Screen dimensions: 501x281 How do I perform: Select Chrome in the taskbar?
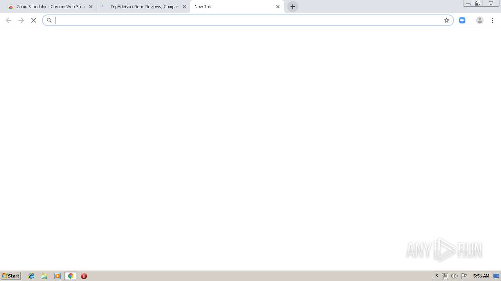coord(71,276)
